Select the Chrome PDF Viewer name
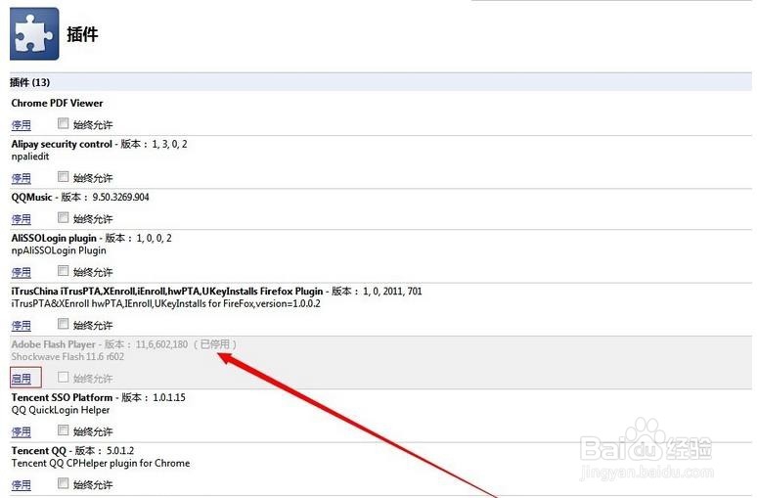Viewport: 757px width, 498px height. [57, 103]
